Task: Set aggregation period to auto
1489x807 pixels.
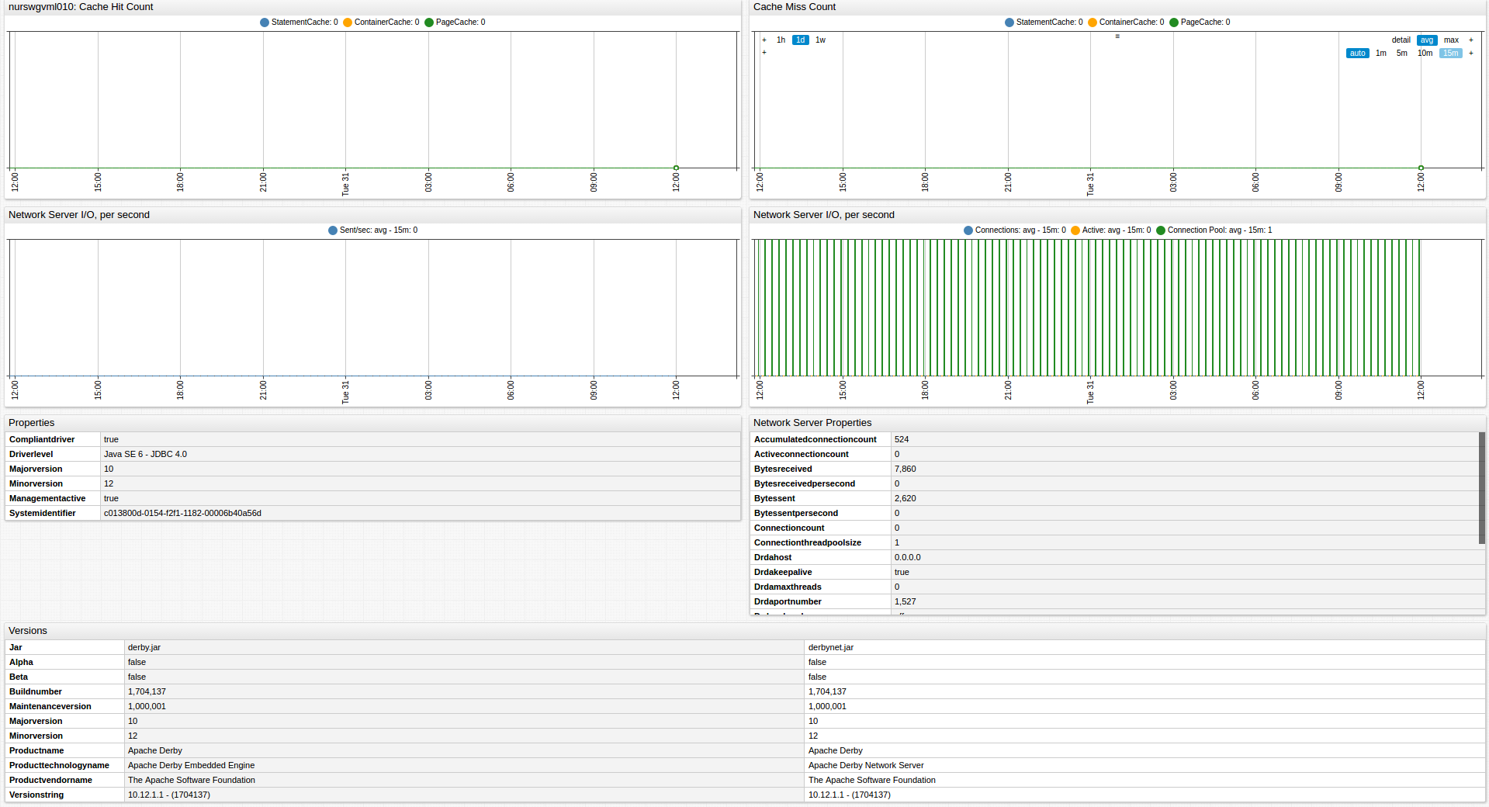Action: 1357,54
